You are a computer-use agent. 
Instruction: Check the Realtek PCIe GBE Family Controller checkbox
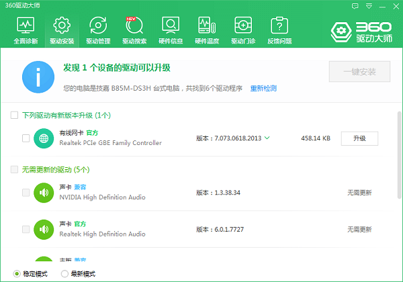tap(26, 138)
